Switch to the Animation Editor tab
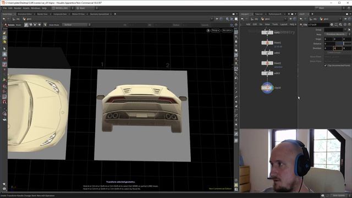The height and width of the screenshot is (198, 352). click(x=25, y=14)
